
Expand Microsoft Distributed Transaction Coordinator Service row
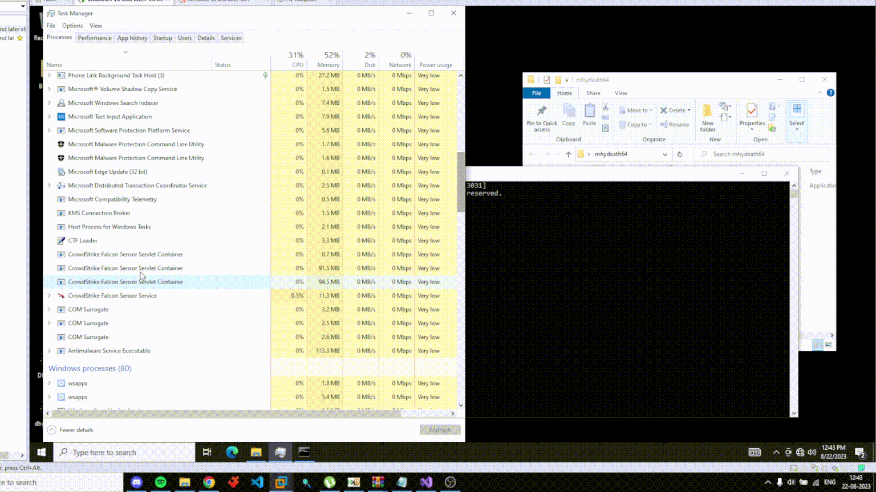pyautogui.click(x=49, y=186)
